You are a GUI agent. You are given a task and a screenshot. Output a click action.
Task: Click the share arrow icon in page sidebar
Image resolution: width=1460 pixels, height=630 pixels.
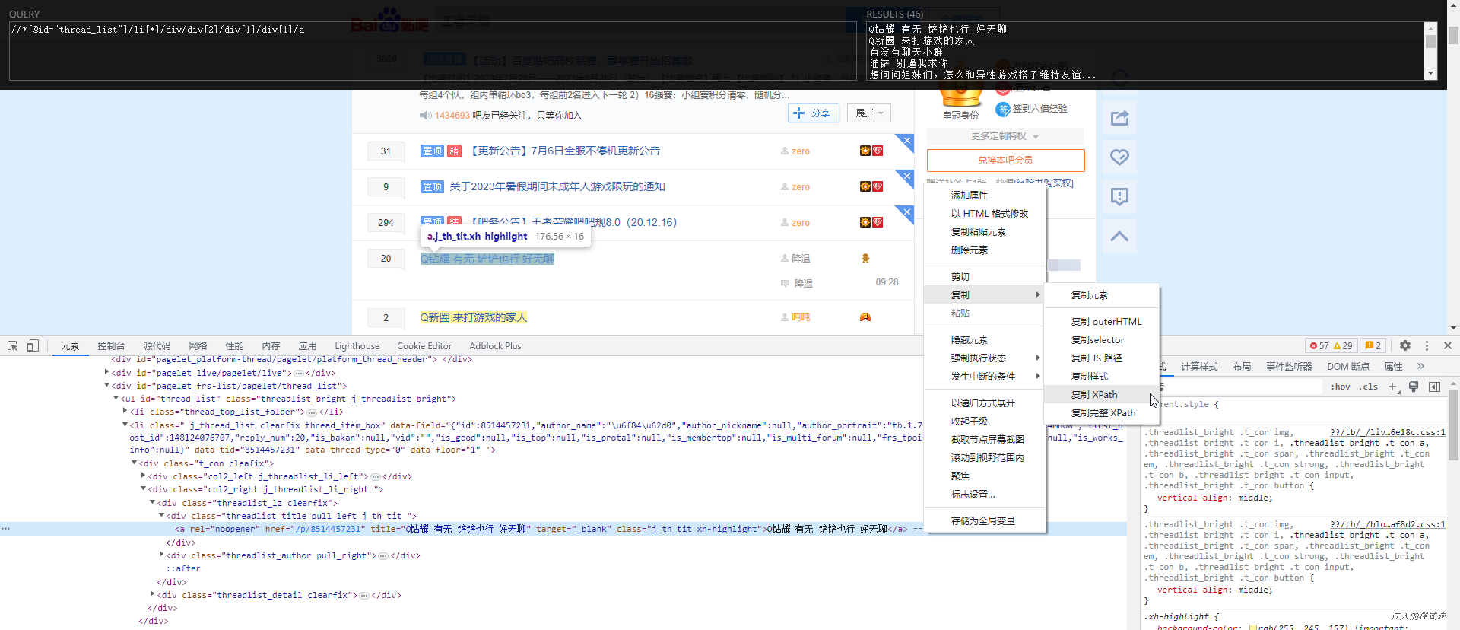pyautogui.click(x=1119, y=118)
